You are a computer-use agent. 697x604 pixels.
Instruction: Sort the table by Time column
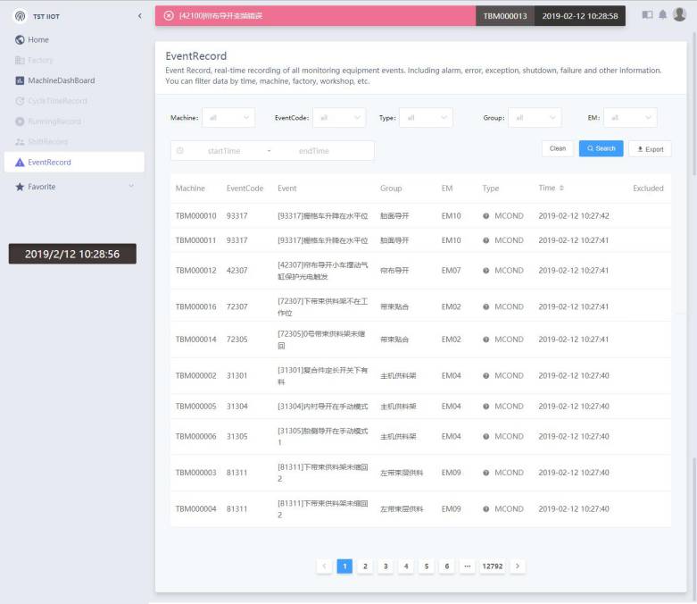pyautogui.click(x=561, y=189)
